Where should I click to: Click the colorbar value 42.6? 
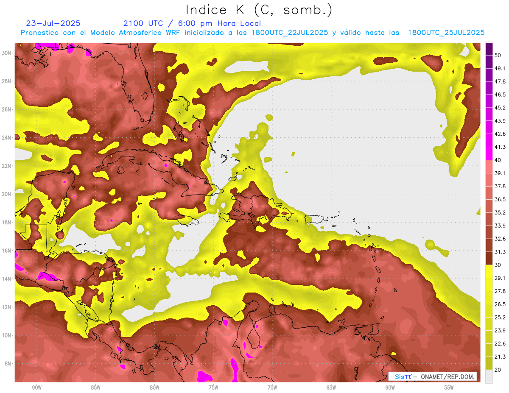tap(500, 134)
